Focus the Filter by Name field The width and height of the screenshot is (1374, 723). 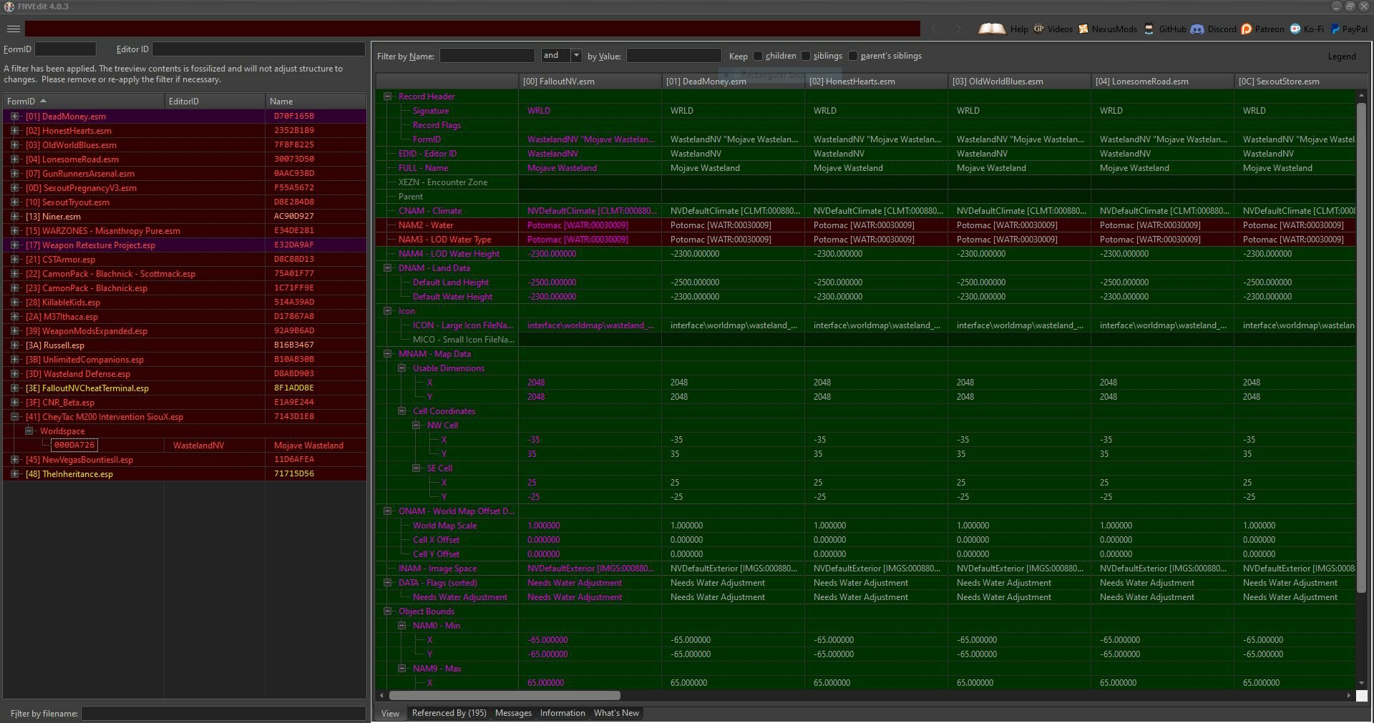487,55
